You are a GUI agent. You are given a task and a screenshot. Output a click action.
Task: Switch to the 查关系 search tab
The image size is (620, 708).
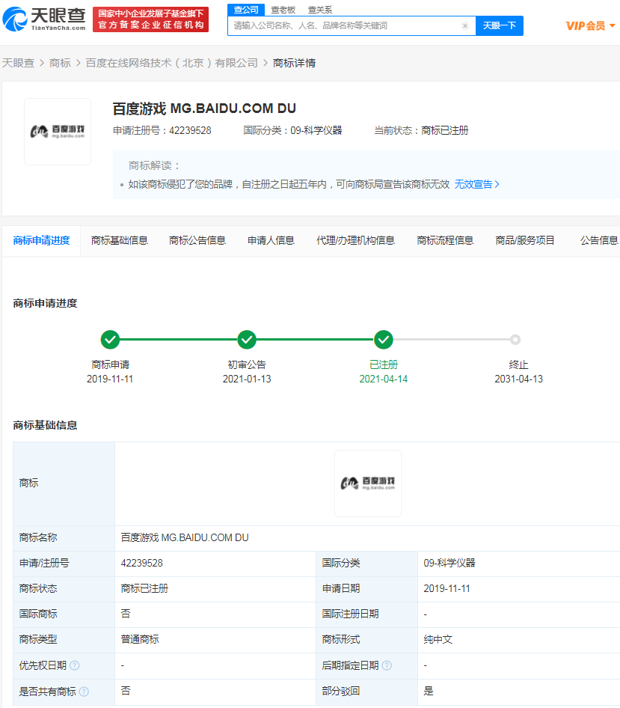click(320, 10)
